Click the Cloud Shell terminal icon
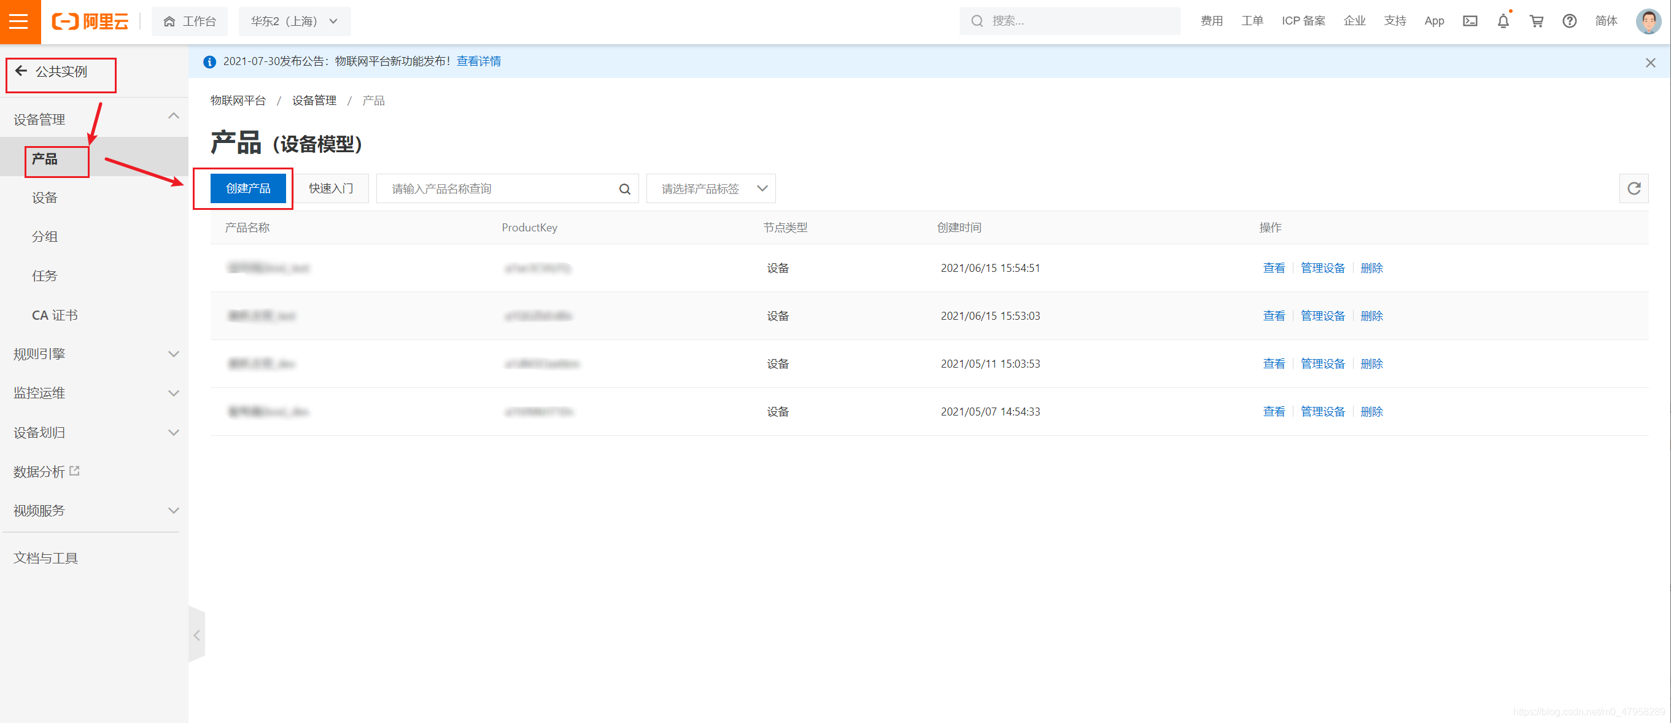1671x723 pixels. coord(1470,21)
